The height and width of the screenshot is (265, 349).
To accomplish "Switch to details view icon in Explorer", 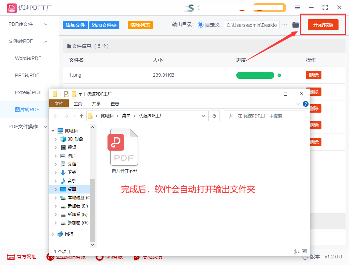I will tap(296, 251).
